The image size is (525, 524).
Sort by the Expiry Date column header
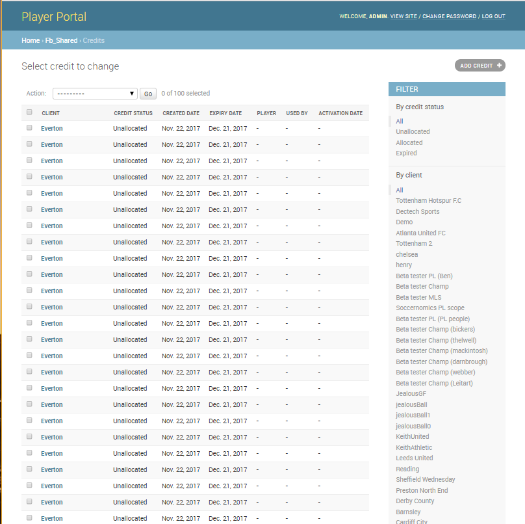click(225, 113)
